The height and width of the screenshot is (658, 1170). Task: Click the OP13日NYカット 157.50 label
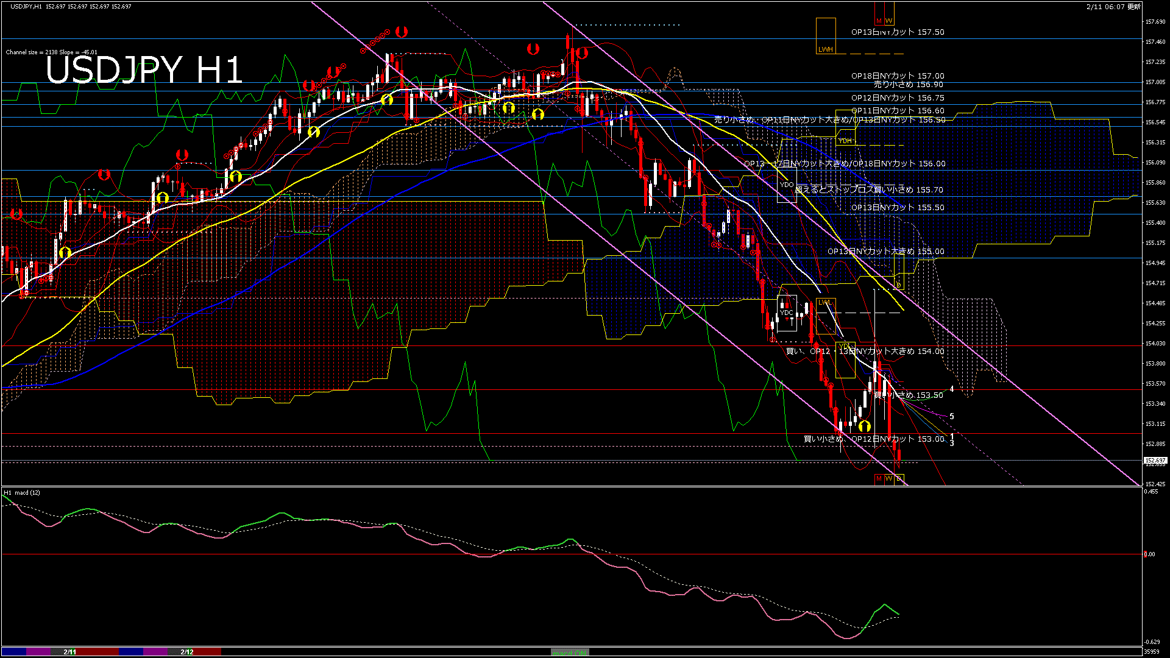point(897,32)
